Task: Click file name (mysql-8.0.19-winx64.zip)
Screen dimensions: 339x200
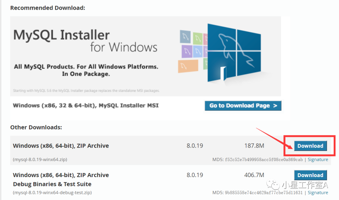Action: 40,159
